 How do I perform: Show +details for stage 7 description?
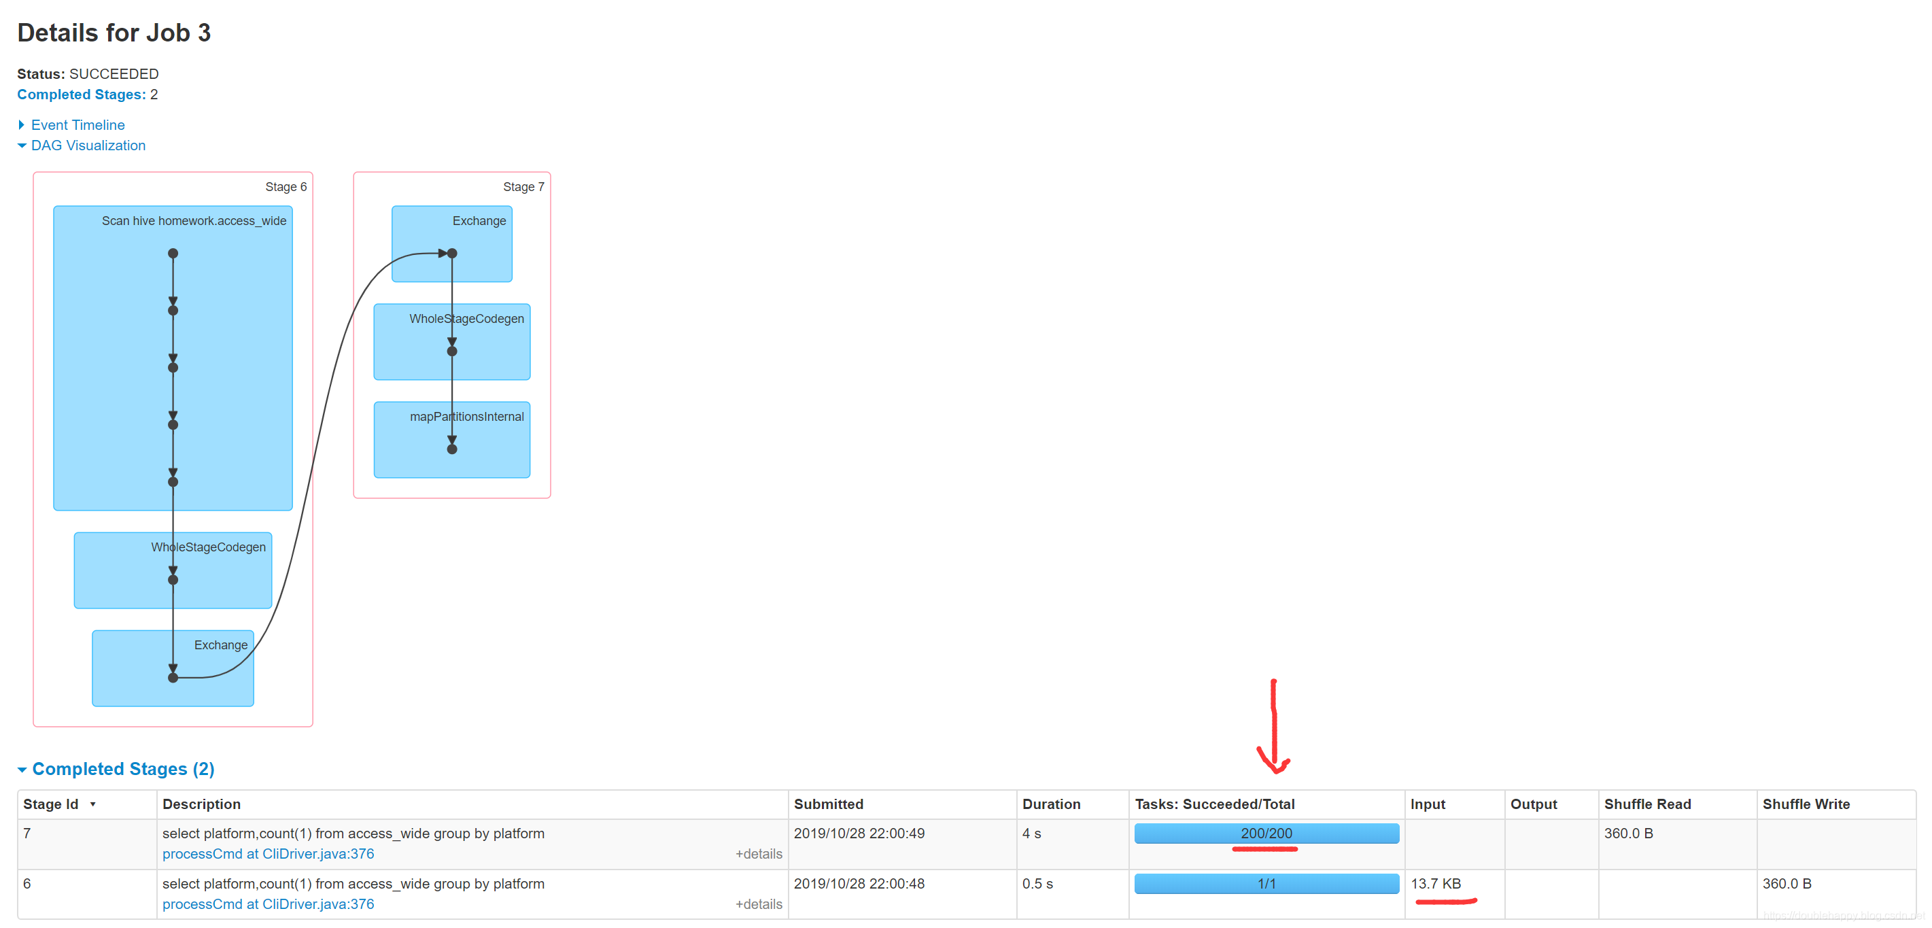pyautogui.click(x=758, y=854)
